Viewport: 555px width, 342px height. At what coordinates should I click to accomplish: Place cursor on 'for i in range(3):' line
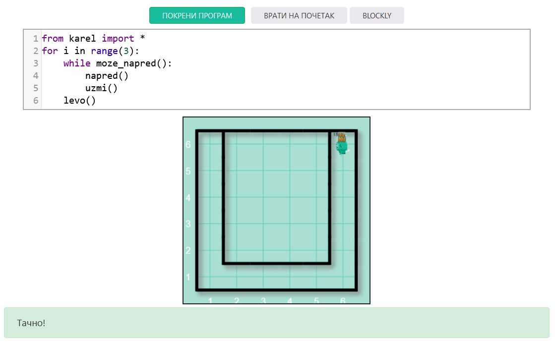[x=91, y=51]
